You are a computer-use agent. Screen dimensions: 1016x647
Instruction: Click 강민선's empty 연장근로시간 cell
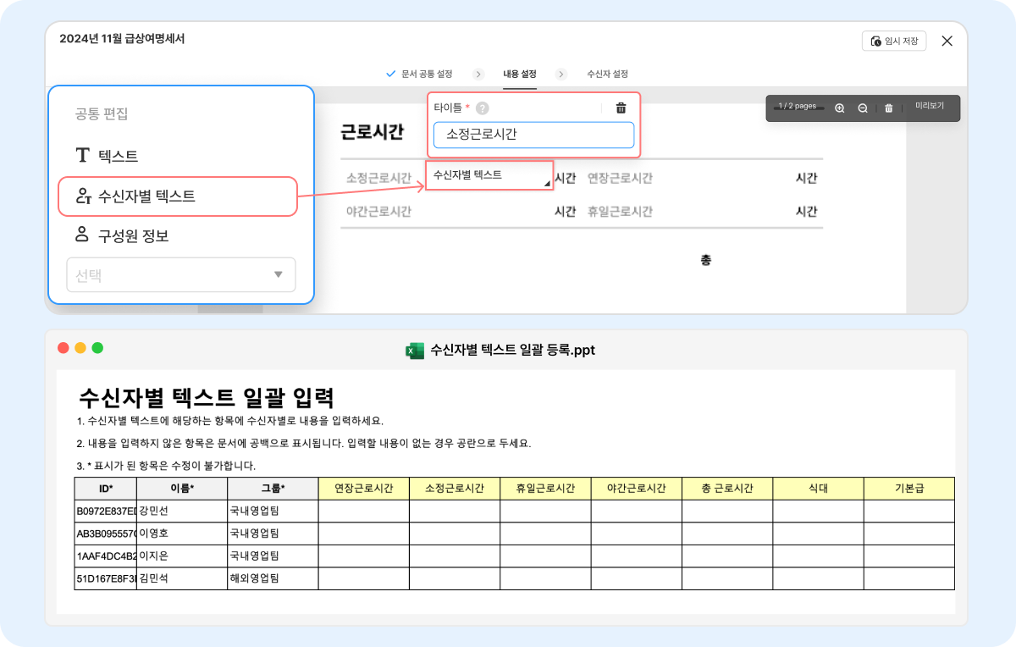[364, 512]
